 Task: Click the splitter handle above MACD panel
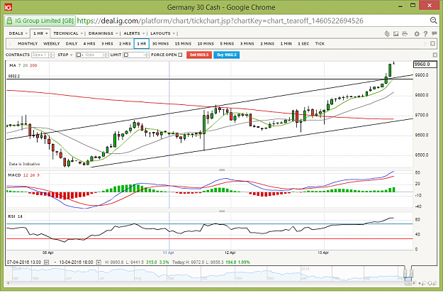click(222, 170)
